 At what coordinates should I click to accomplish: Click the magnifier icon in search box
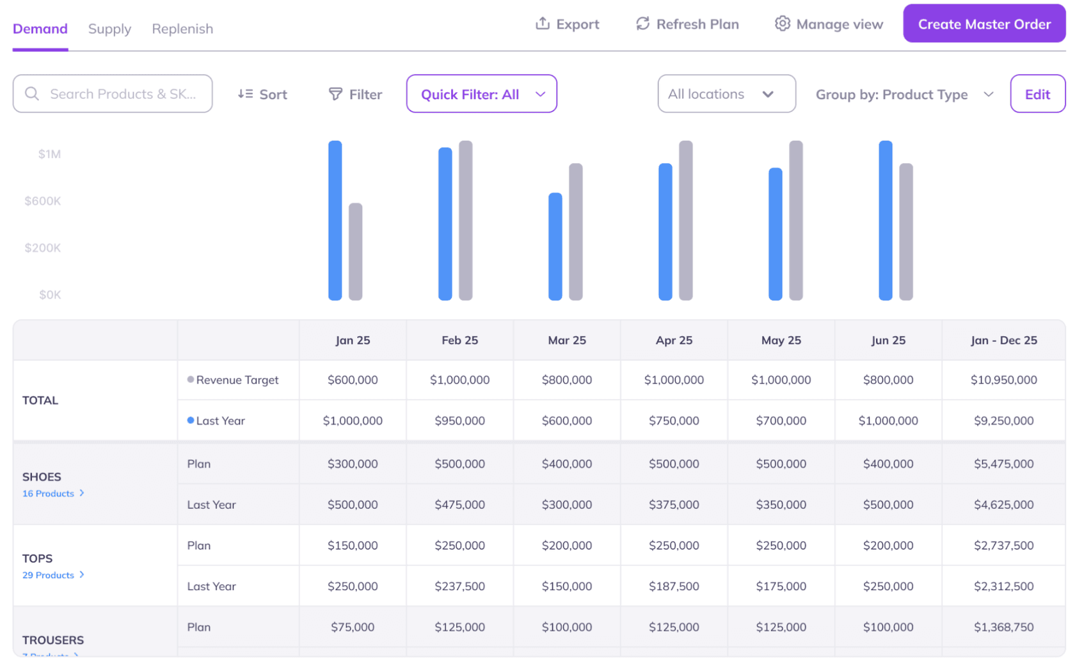click(32, 94)
